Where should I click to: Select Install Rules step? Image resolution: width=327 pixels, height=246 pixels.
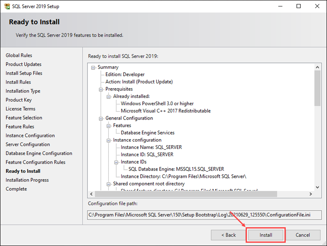(18, 82)
